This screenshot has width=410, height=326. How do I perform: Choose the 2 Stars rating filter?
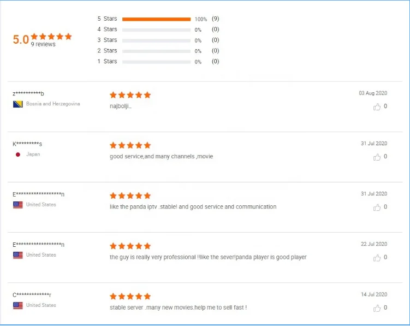coord(156,51)
